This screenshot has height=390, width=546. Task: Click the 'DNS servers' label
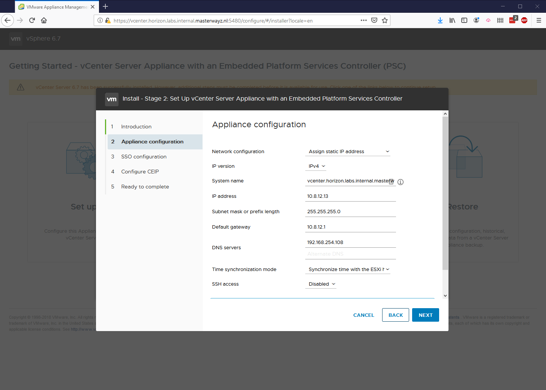pos(226,248)
